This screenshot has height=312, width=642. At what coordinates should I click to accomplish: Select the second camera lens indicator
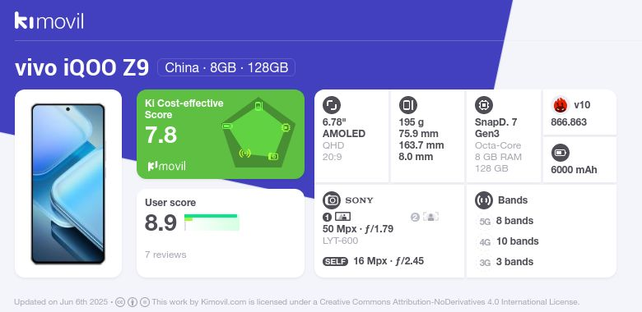point(425,217)
